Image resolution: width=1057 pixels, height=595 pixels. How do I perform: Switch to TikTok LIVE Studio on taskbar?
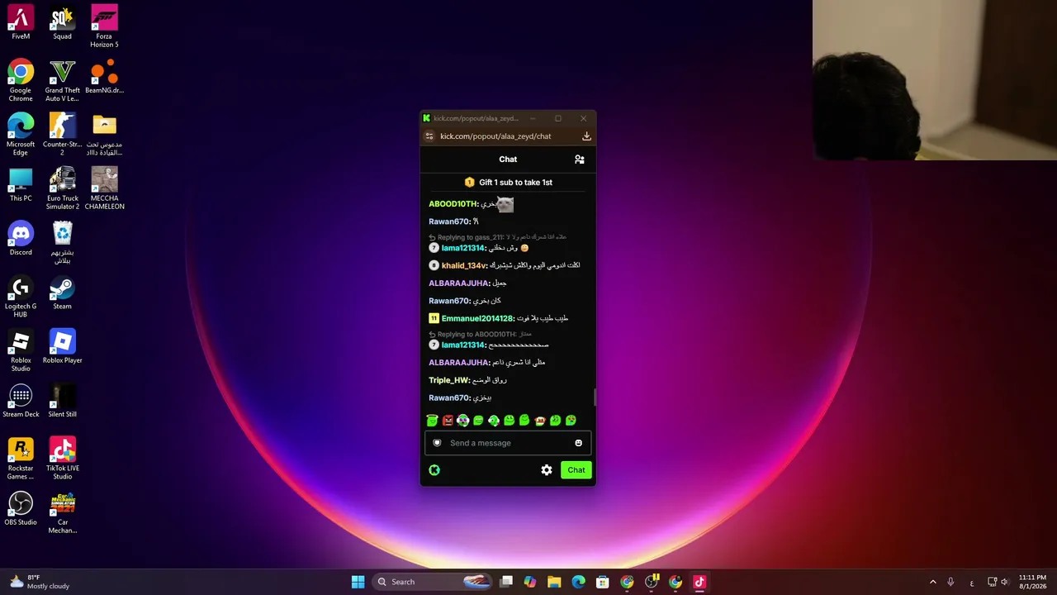tap(699, 582)
